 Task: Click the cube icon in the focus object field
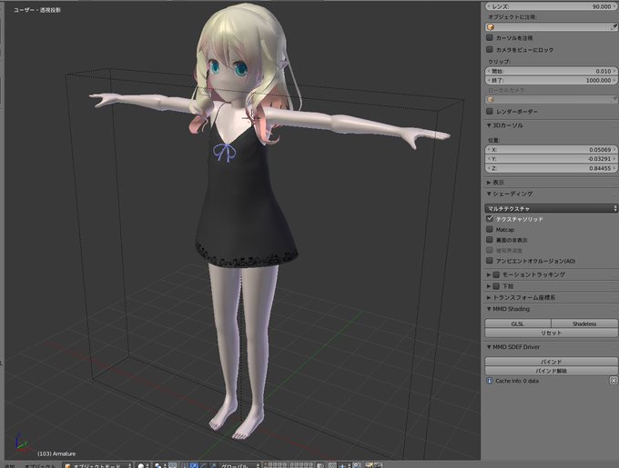click(x=491, y=26)
